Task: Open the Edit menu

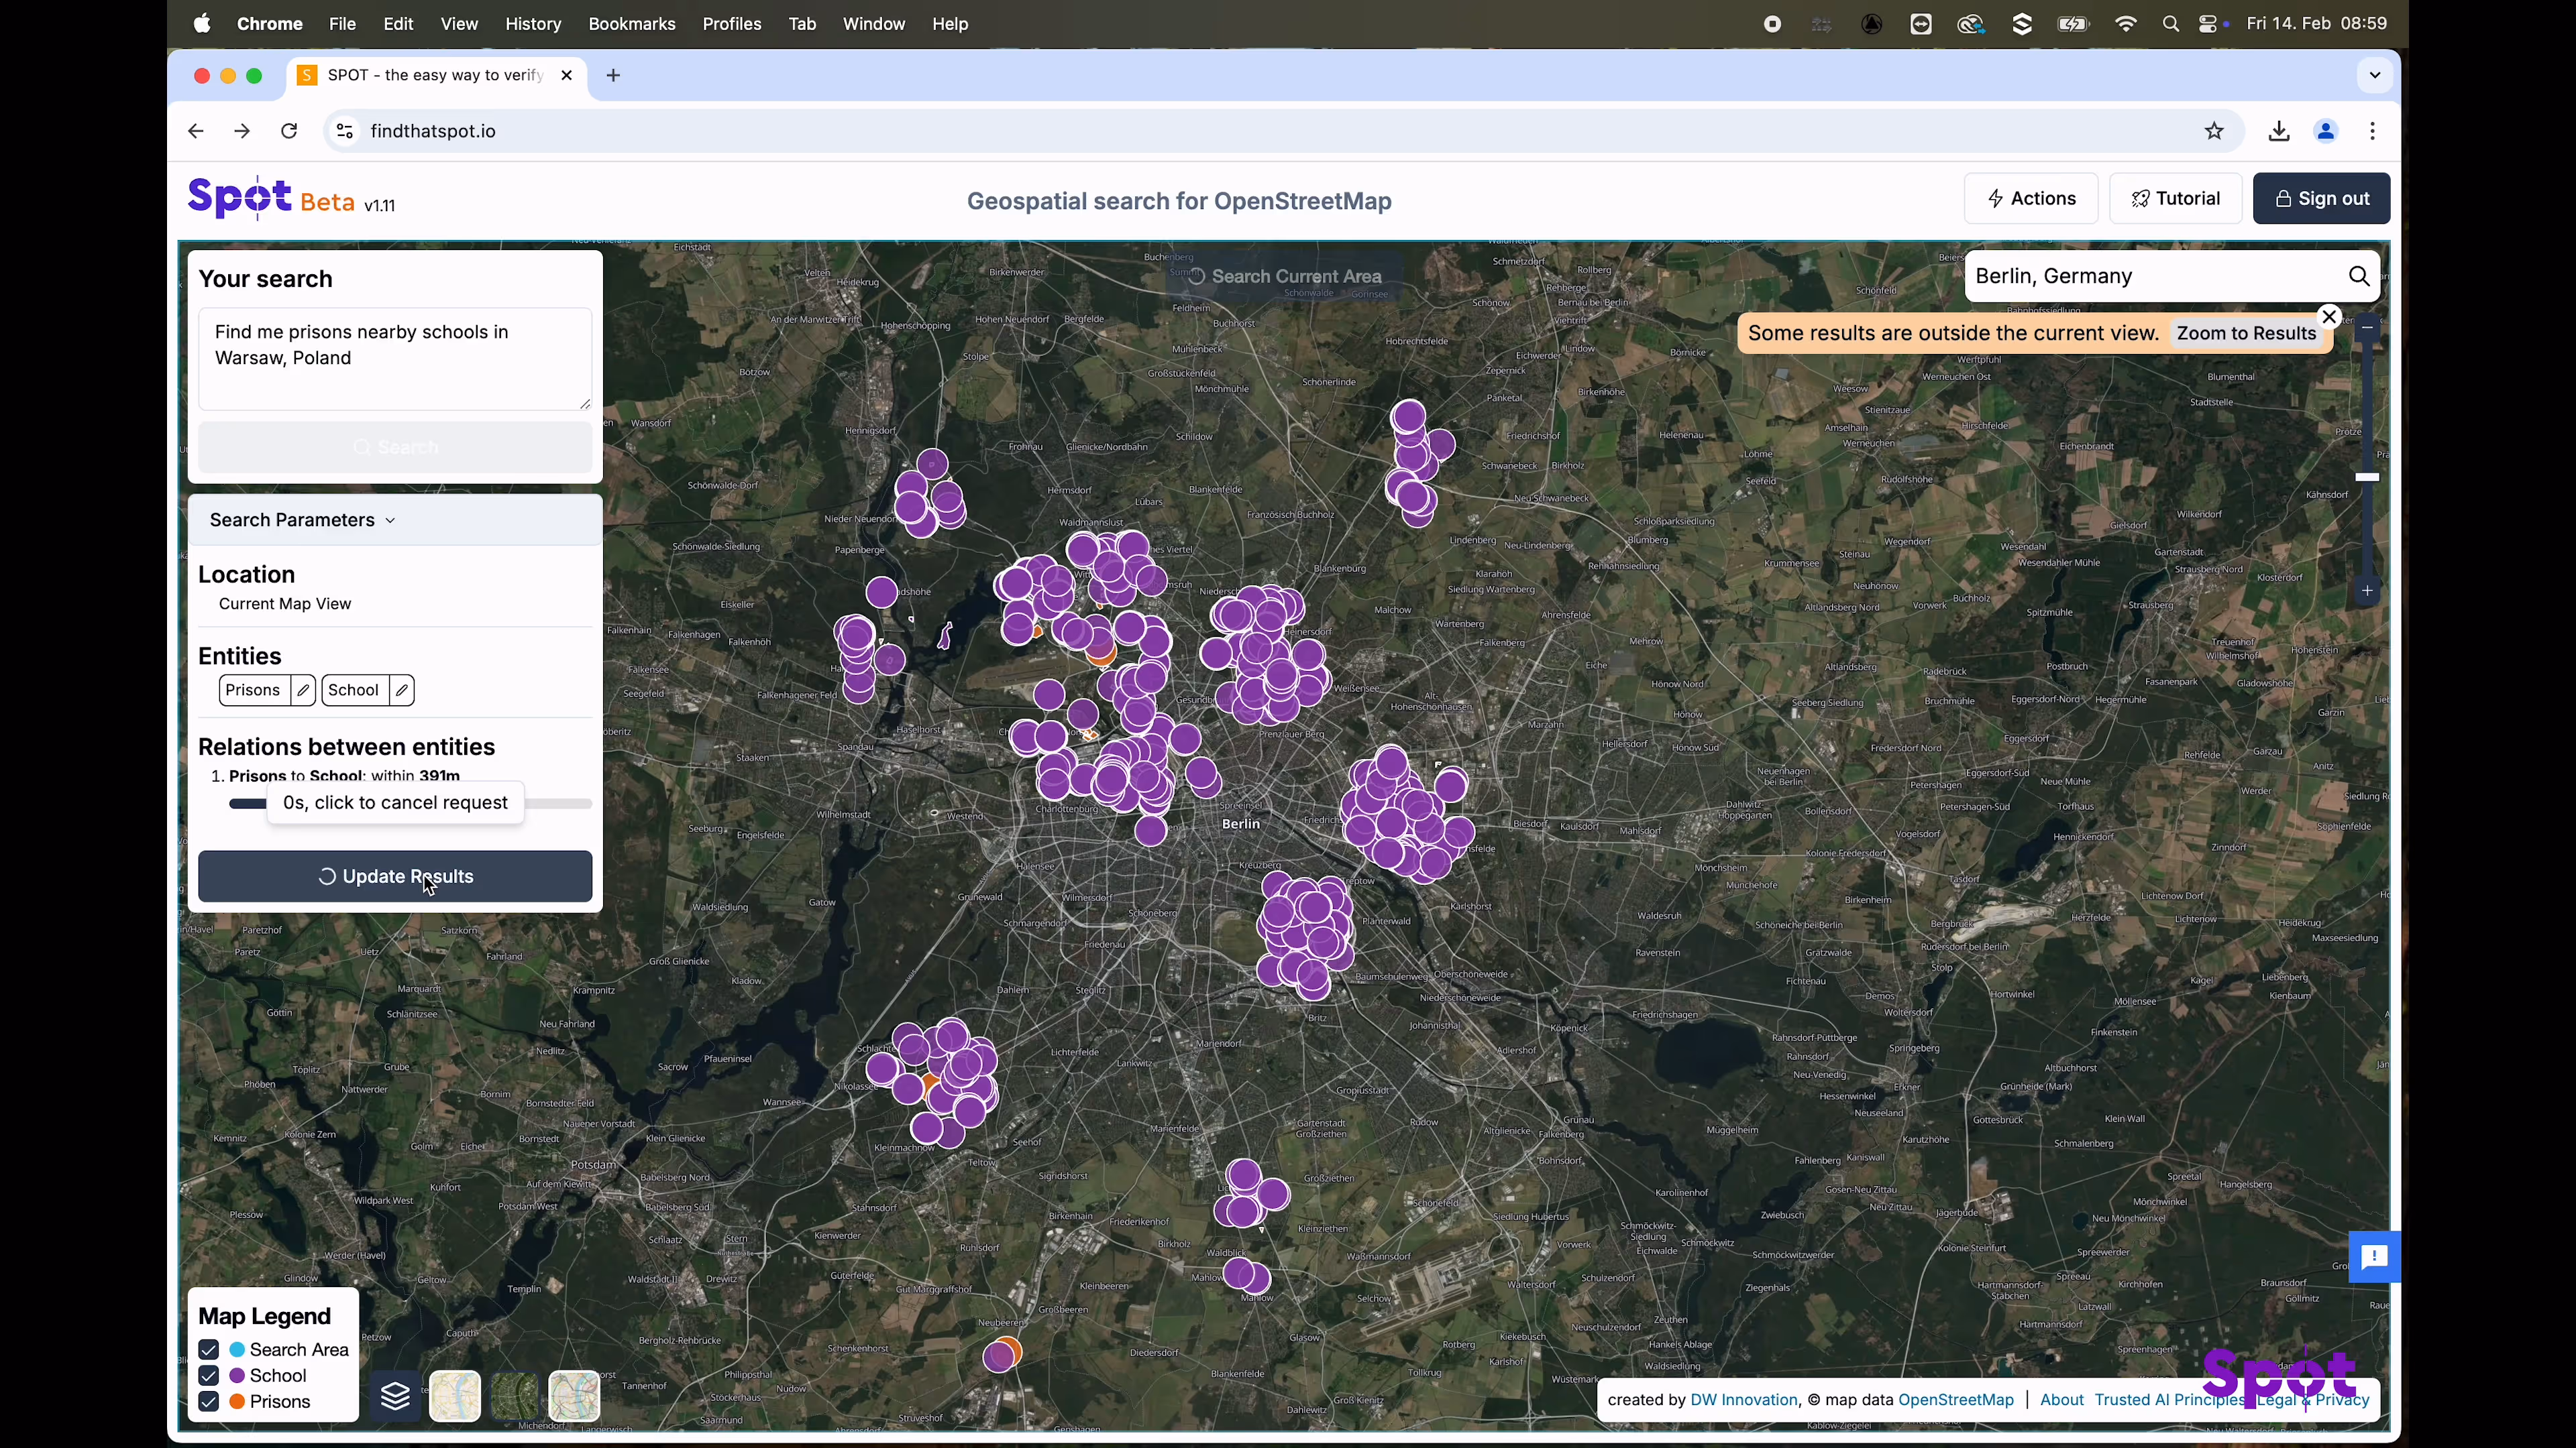Action: pos(398,24)
